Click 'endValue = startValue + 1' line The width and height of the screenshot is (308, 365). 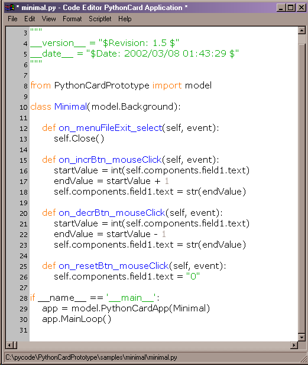click(x=111, y=181)
